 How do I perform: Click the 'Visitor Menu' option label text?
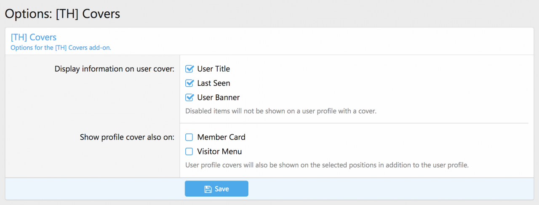click(x=219, y=151)
